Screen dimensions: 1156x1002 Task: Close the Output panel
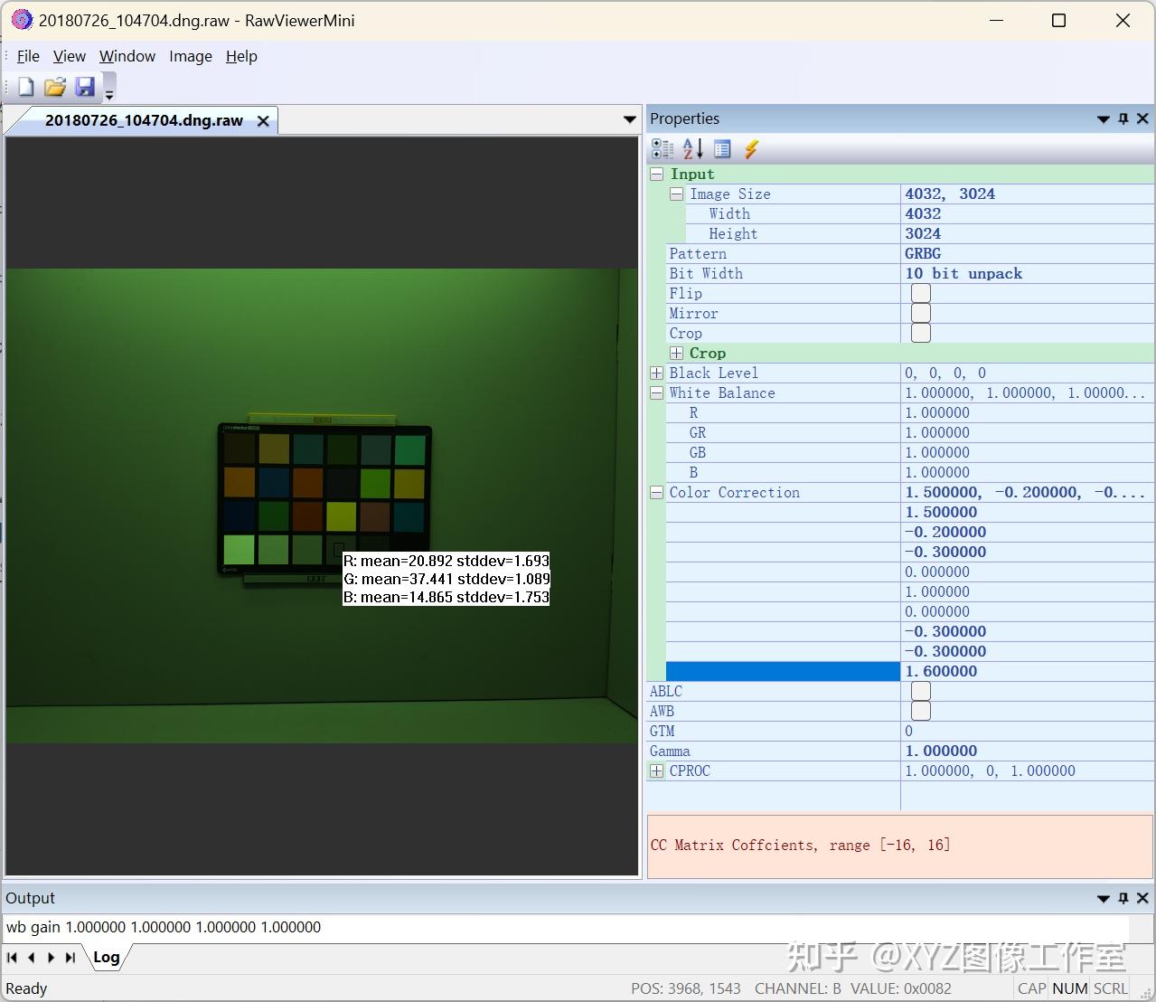click(1142, 898)
